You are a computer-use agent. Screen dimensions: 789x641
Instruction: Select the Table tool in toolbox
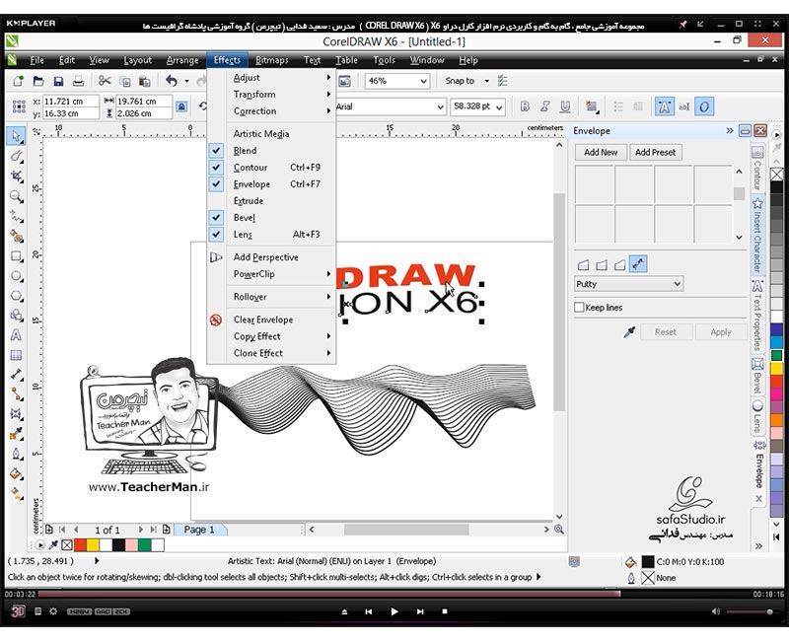tap(17, 355)
